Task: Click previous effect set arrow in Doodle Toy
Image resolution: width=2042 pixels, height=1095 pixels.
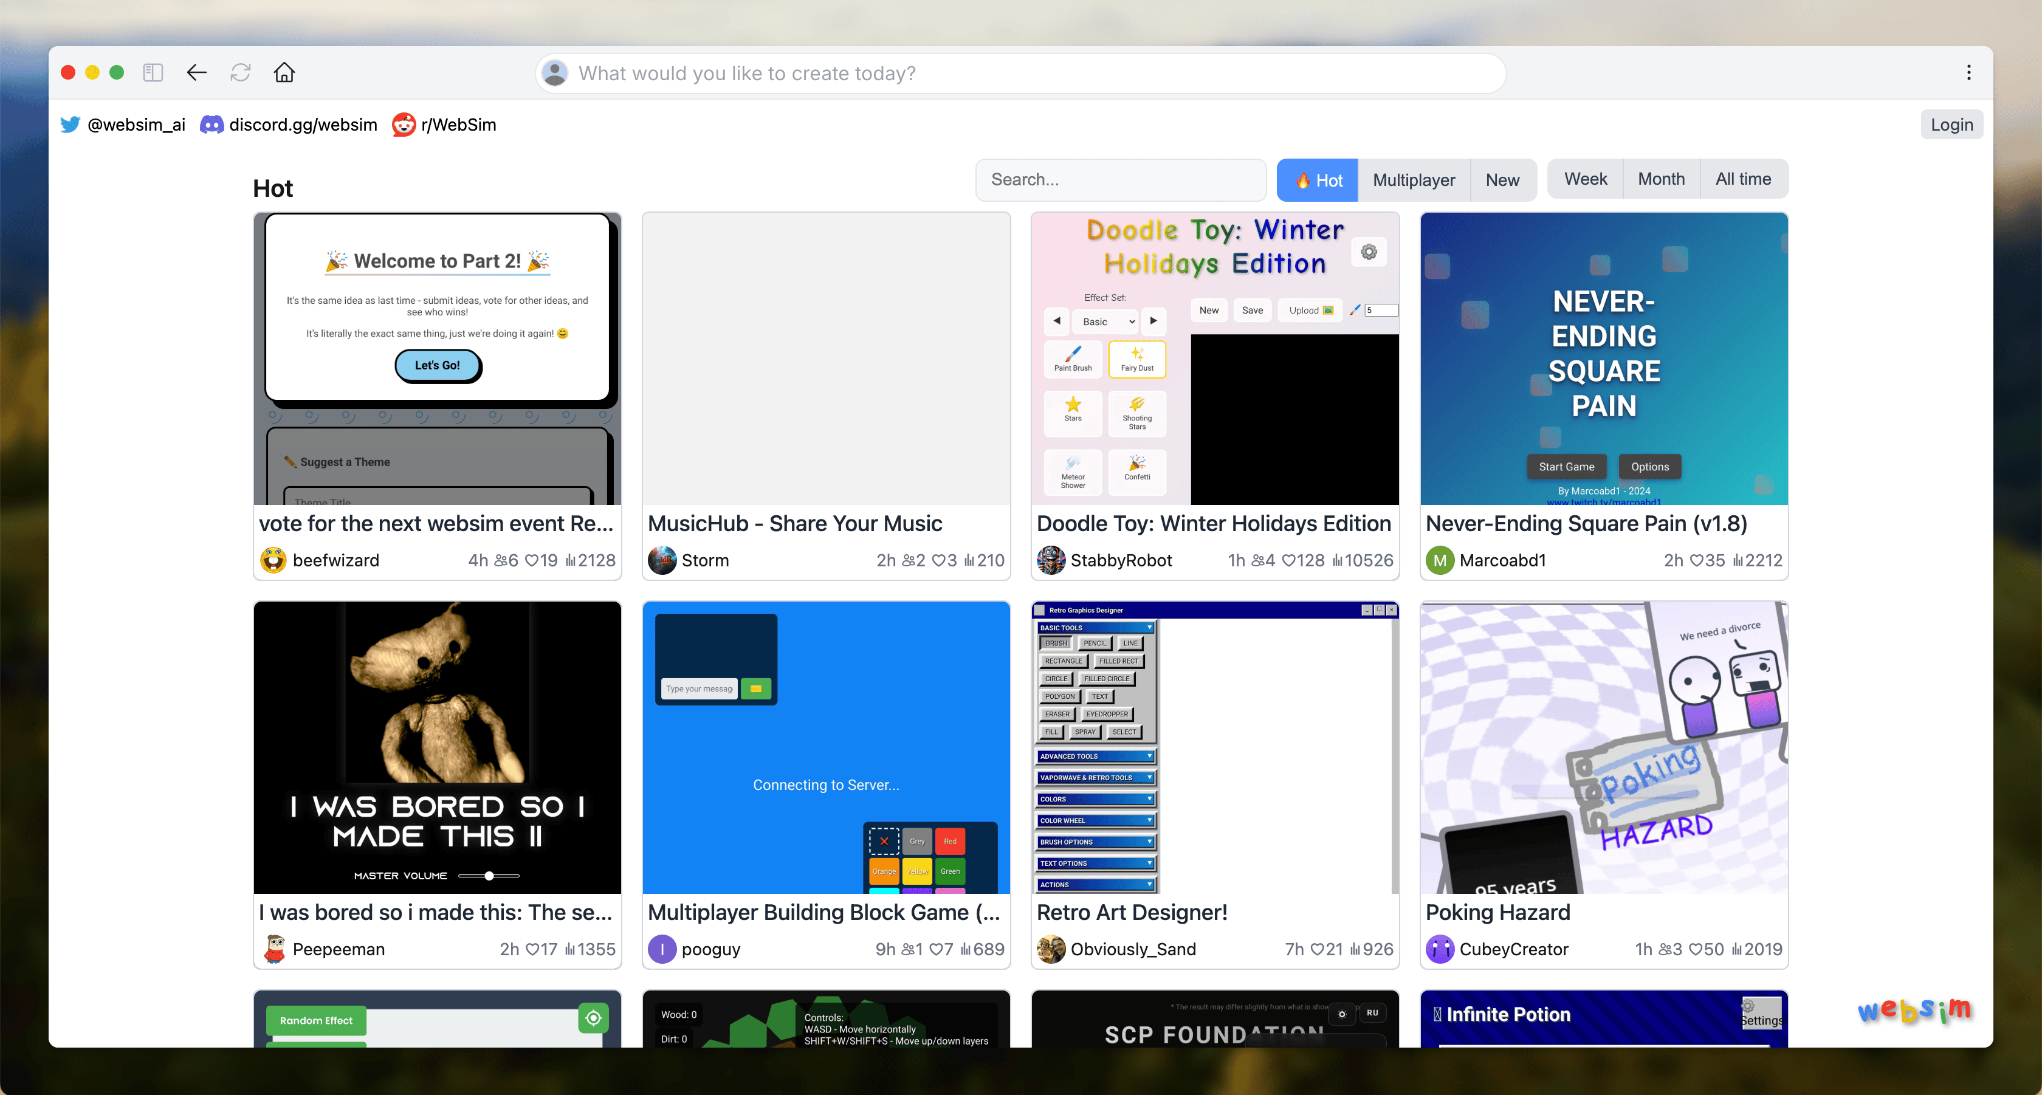Action: pyautogui.click(x=1057, y=321)
